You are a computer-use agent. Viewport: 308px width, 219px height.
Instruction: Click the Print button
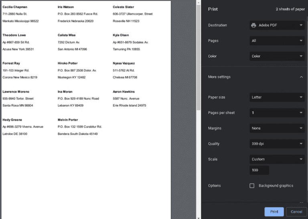274,212
